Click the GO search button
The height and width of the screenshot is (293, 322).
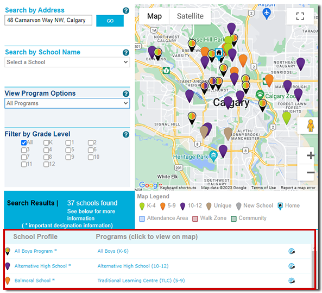(x=110, y=21)
